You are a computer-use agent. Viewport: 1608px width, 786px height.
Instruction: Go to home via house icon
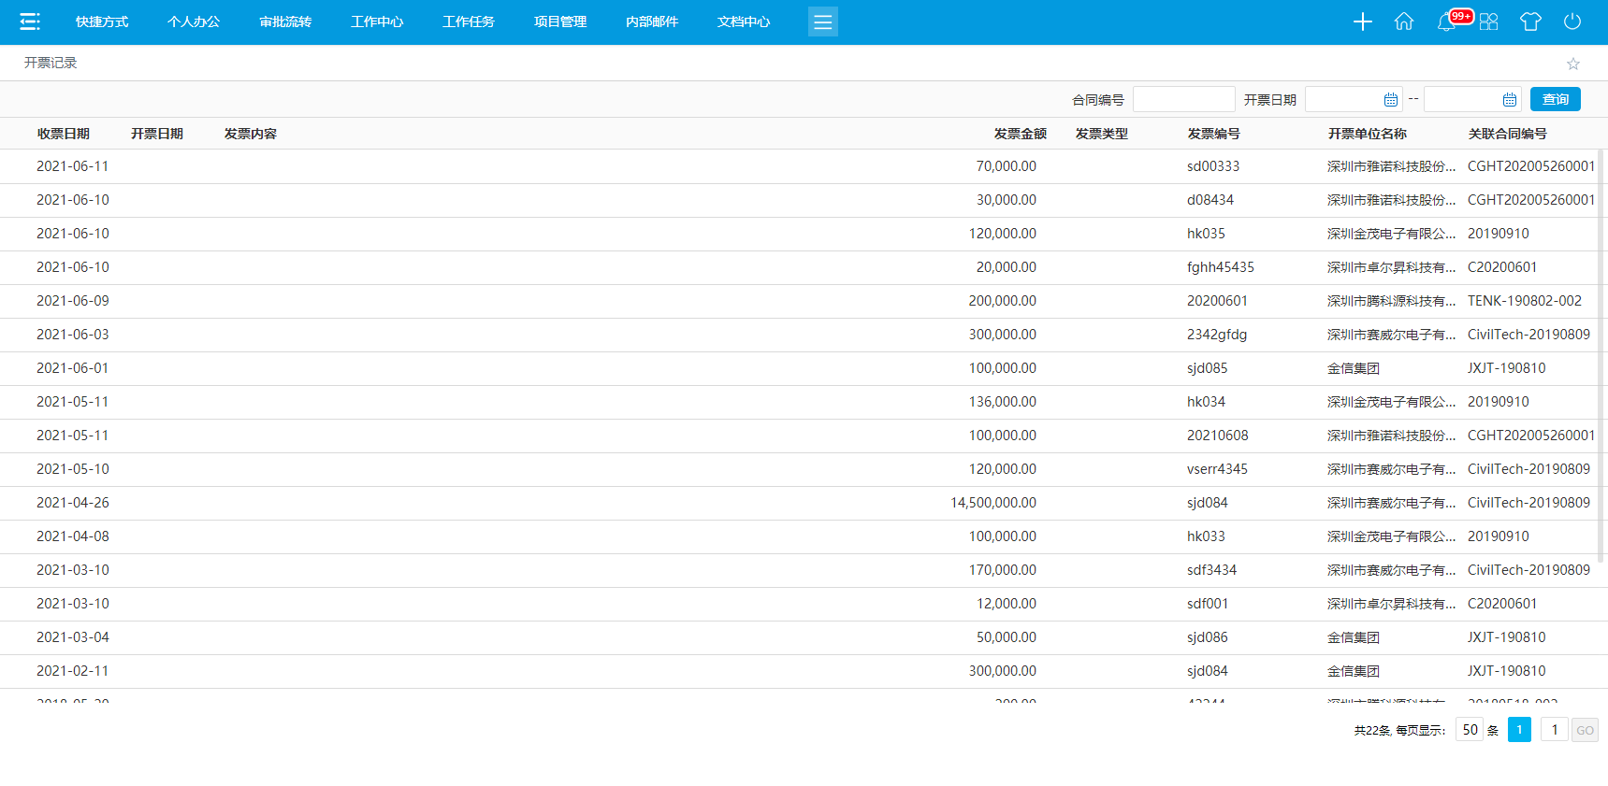[x=1403, y=21]
